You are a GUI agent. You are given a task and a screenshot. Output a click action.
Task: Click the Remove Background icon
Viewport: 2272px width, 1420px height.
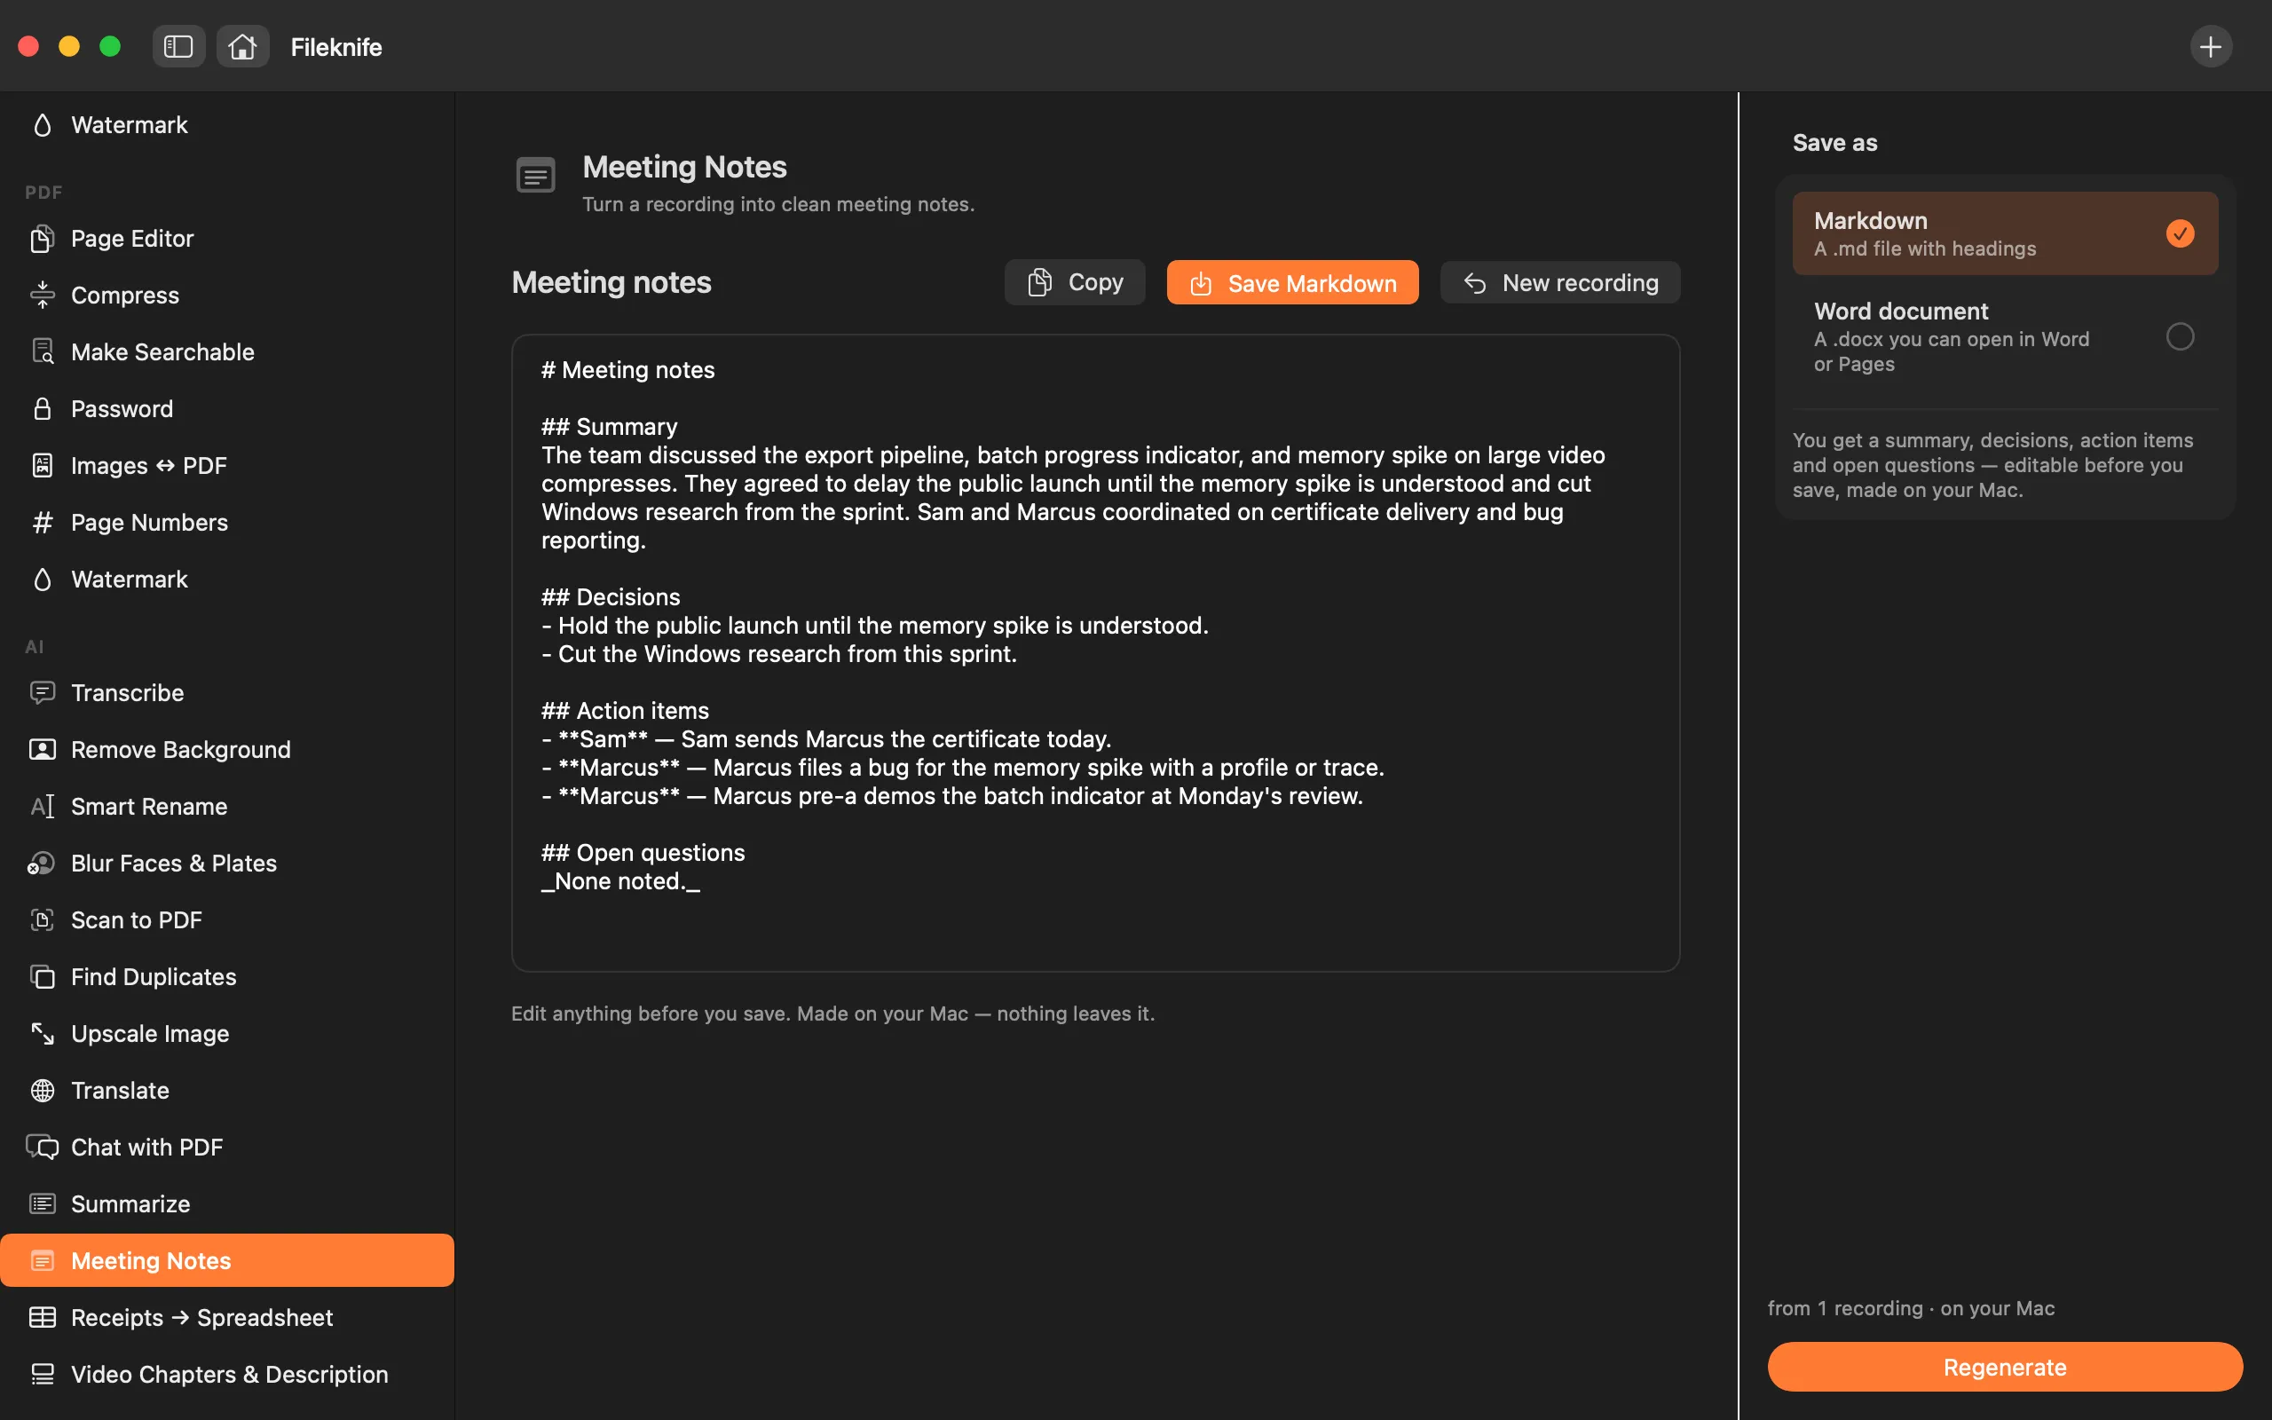pyautogui.click(x=43, y=749)
